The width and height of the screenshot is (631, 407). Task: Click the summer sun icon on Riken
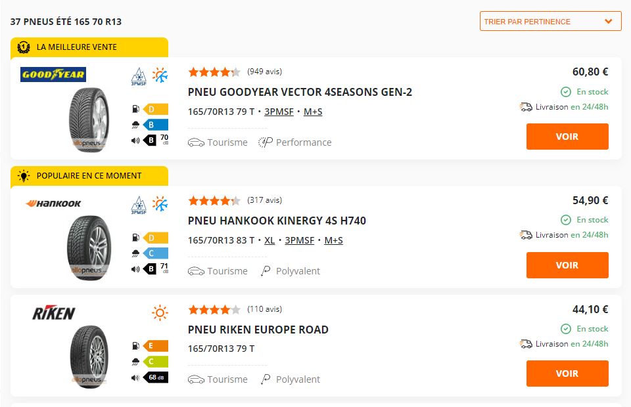[160, 313]
